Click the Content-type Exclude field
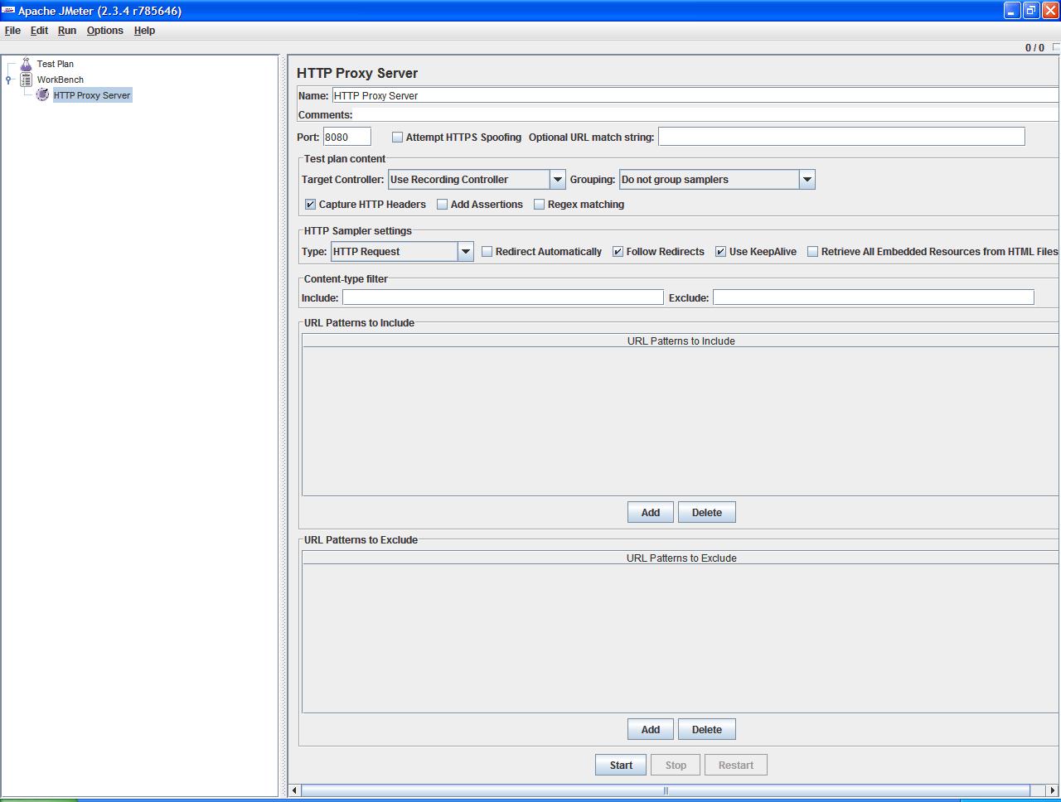 [x=874, y=297]
